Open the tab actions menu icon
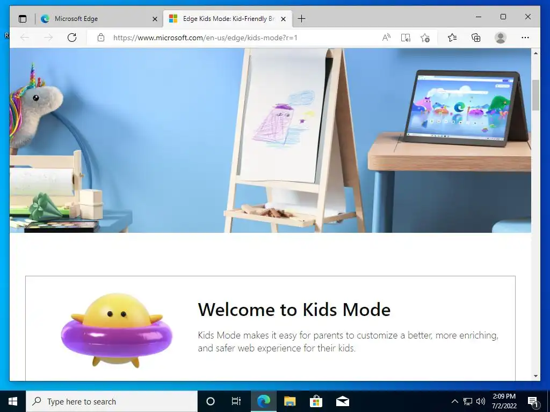The width and height of the screenshot is (550, 412). coord(23,19)
